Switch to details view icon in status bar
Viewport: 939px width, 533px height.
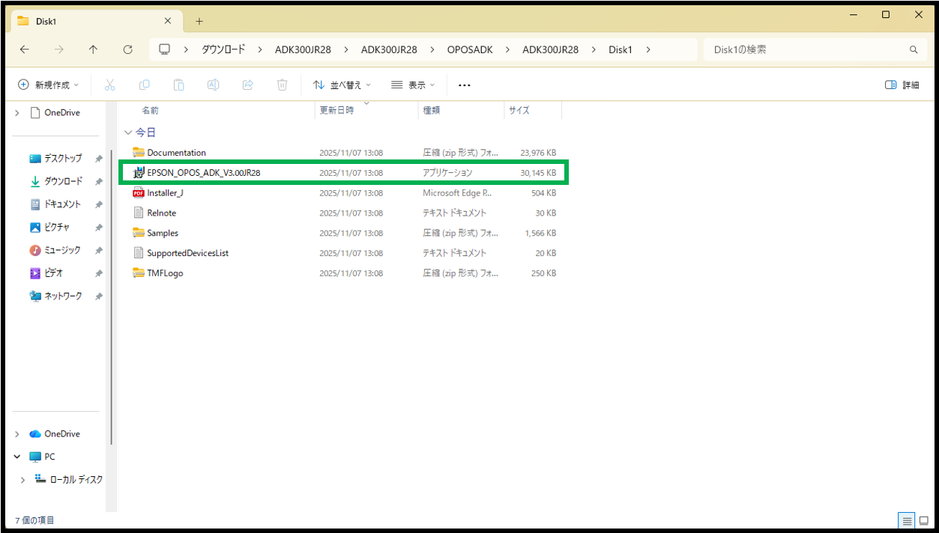click(x=907, y=520)
